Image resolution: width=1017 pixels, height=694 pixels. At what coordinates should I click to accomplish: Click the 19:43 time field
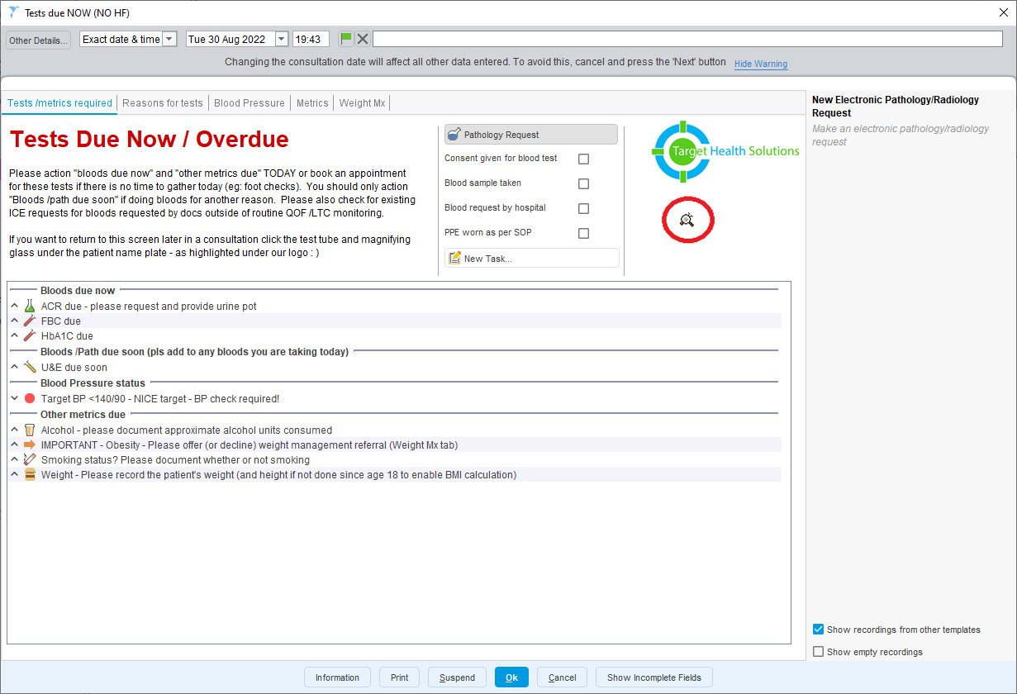(x=311, y=39)
